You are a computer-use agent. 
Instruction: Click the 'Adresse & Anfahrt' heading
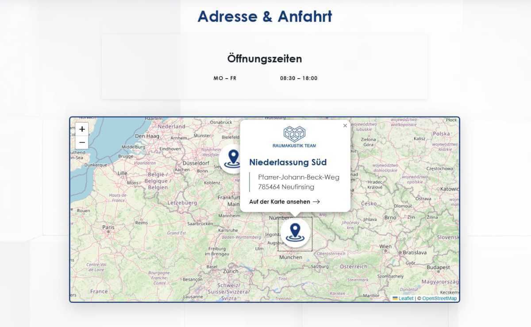coord(265,16)
